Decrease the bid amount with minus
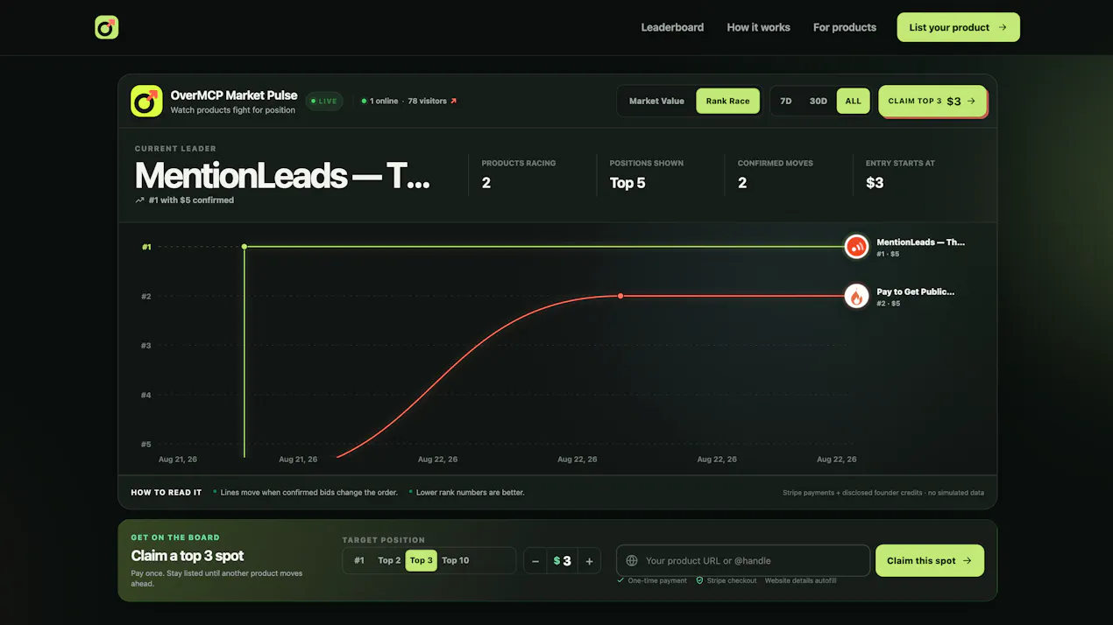 point(535,561)
